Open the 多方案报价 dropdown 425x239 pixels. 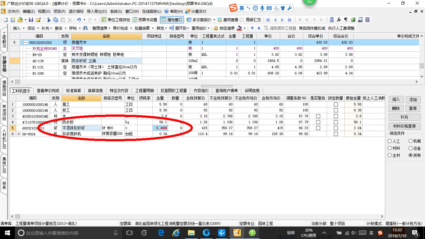(x=201, y=20)
